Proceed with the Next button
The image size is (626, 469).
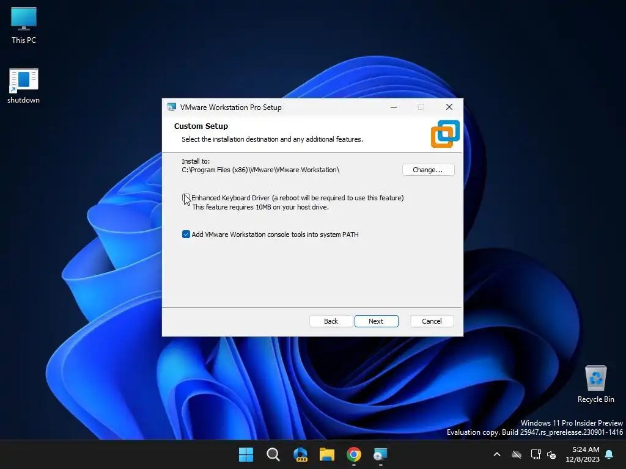coord(376,321)
